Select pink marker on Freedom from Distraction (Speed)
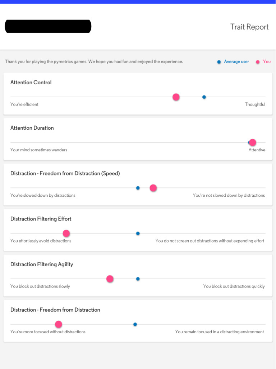Screen dimensions: 276x369 153,188
